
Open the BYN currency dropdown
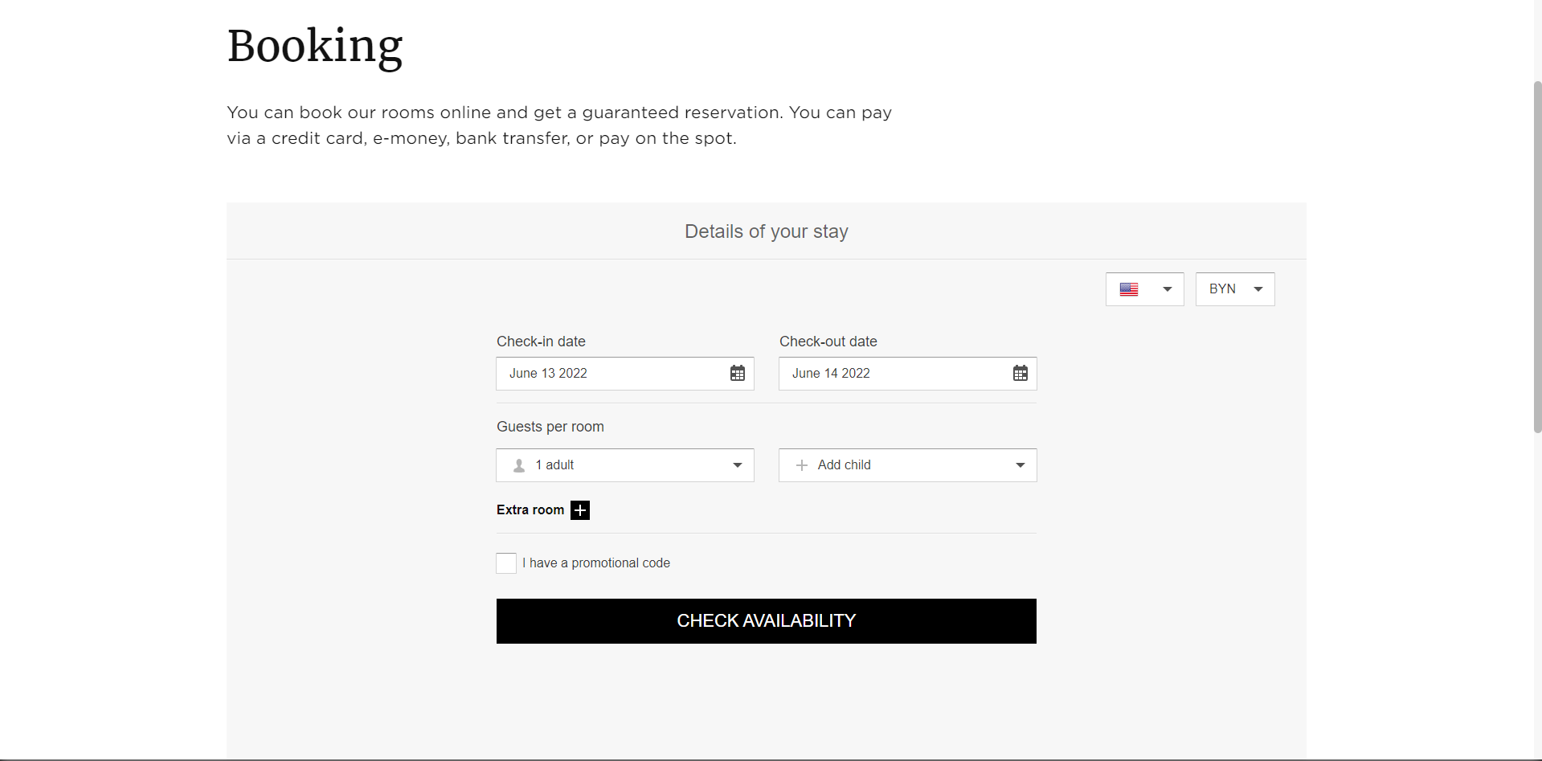click(x=1235, y=289)
